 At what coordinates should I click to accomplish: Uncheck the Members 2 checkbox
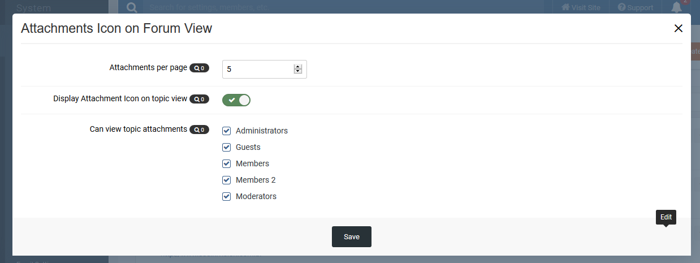[x=227, y=180]
